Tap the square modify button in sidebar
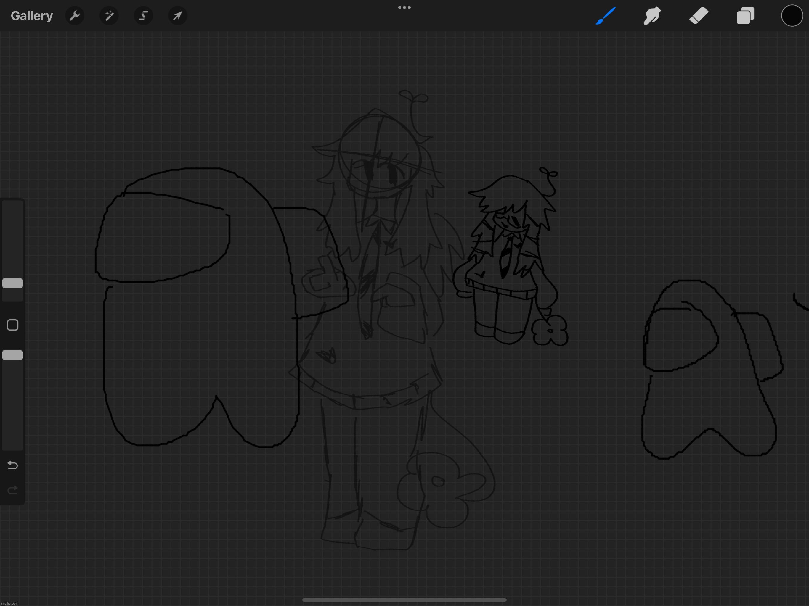Screen dimensions: 809x606 pyautogui.click(x=12, y=325)
